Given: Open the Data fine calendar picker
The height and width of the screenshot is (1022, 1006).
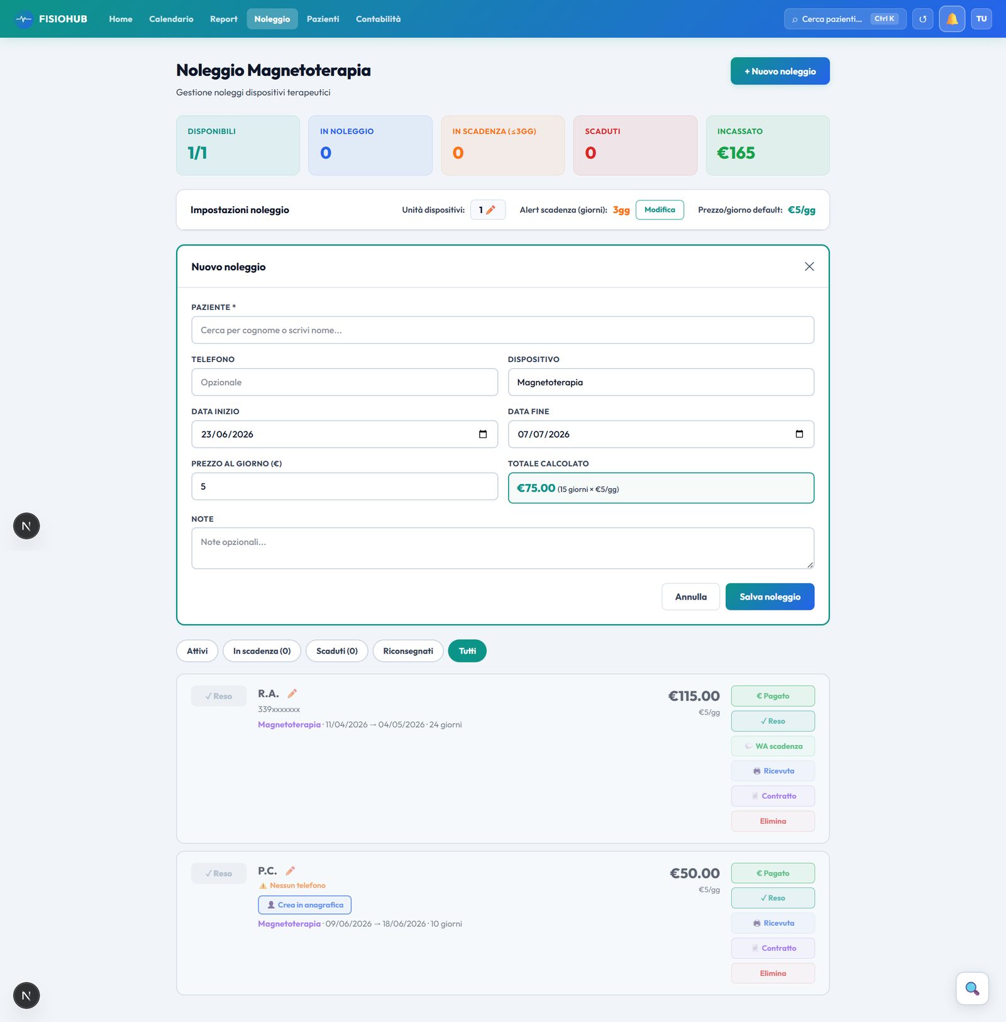Looking at the screenshot, I should coord(799,434).
